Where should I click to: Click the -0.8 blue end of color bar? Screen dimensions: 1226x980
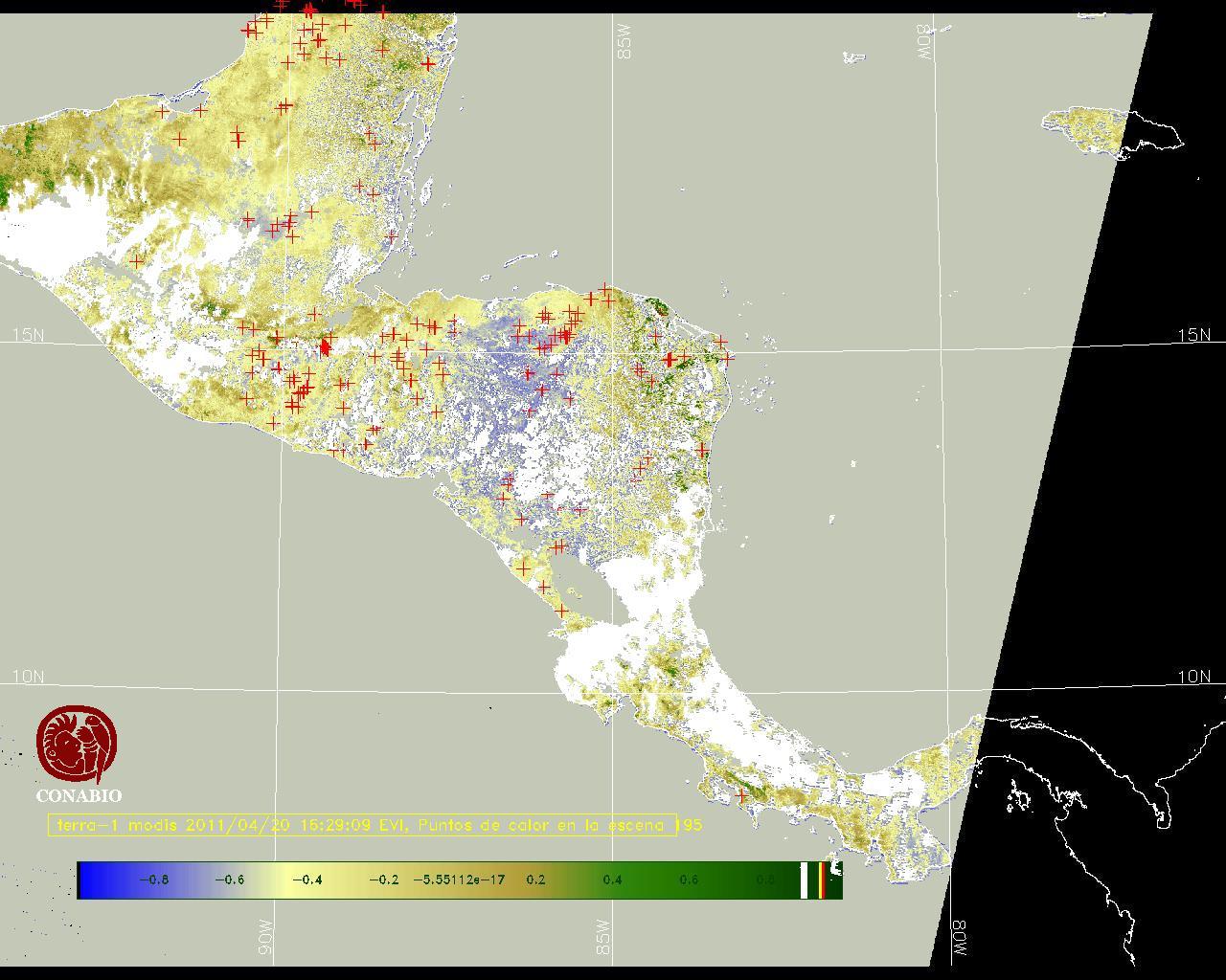(x=153, y=880)
